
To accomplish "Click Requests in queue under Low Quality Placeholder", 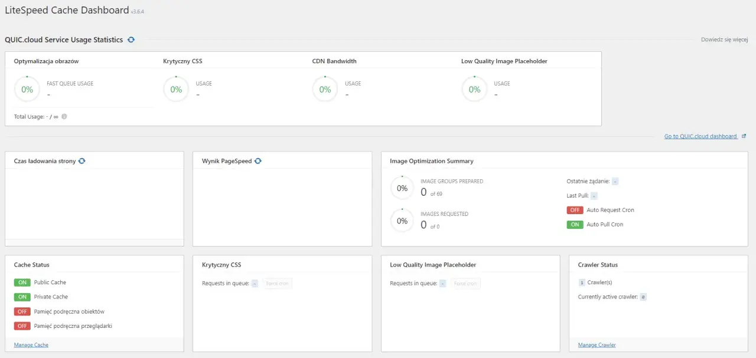I will 413,283.
